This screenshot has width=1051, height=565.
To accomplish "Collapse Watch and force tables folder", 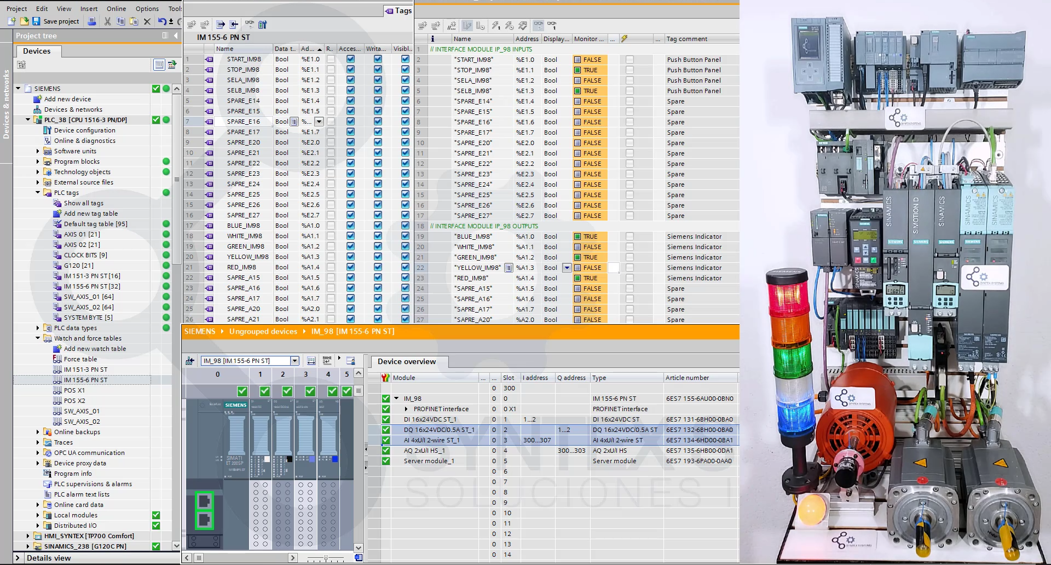I will [x=38, y=338].
